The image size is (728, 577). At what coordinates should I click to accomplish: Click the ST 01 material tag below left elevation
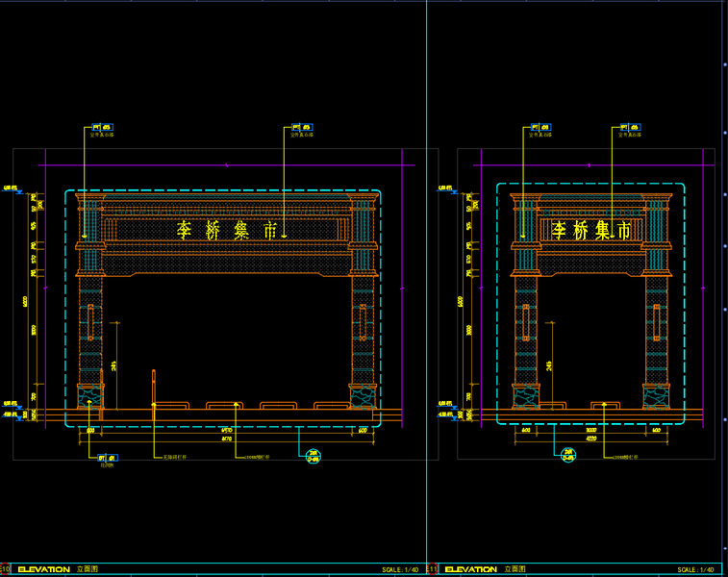click(108, 458)
